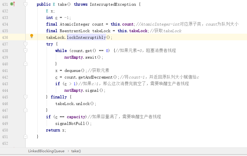Click the getAndDecrement method call

point(98,77)
